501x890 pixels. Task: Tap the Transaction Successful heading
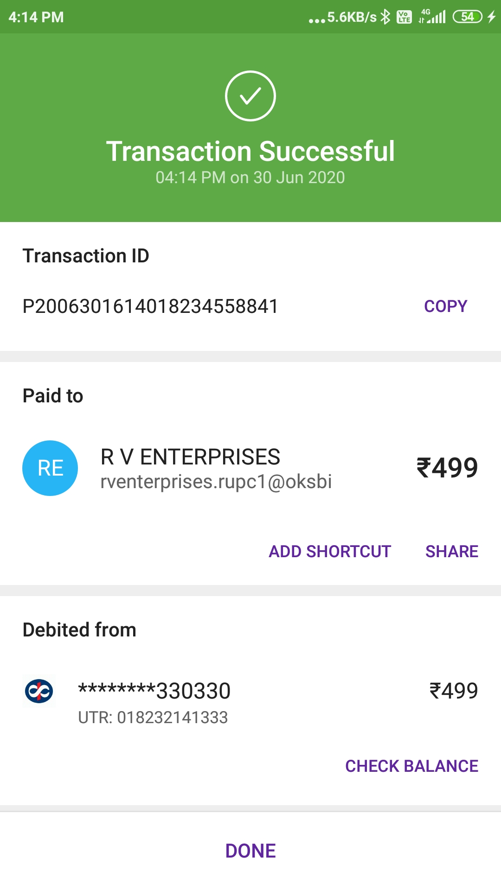(x=250, y=152)
